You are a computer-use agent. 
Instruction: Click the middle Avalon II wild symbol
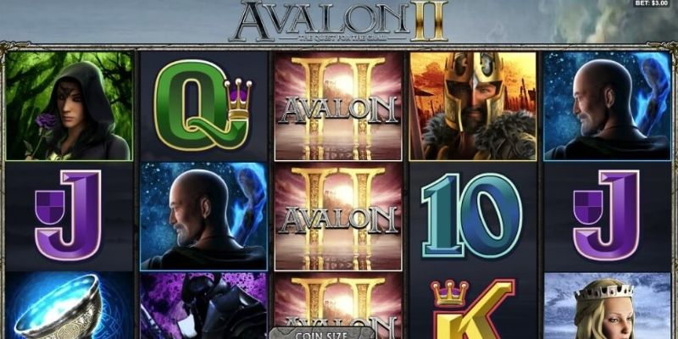(x=338, y=216)
